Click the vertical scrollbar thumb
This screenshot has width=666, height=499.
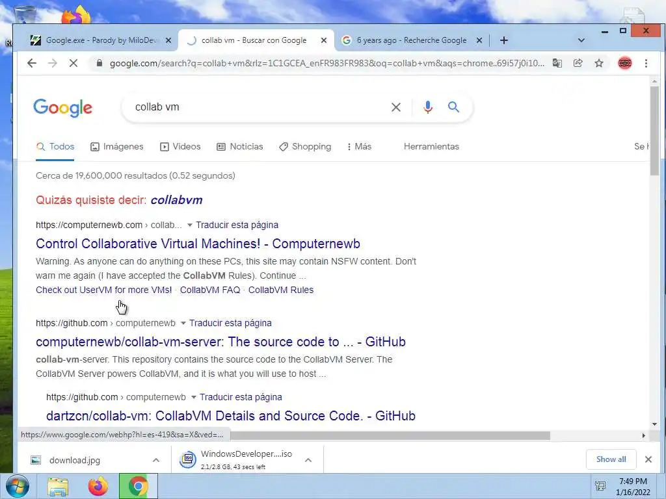pos(654,130)
